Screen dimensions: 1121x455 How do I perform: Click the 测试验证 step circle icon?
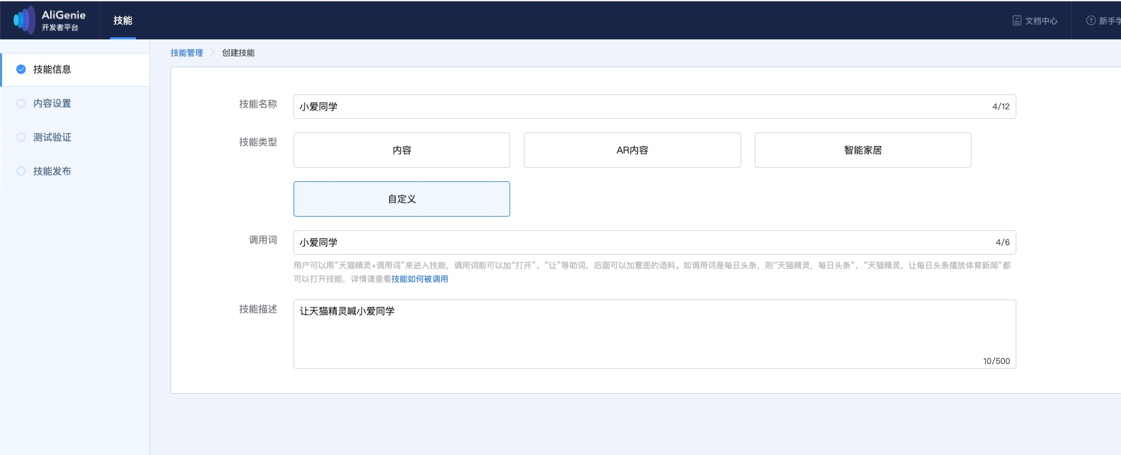[21, 137]
